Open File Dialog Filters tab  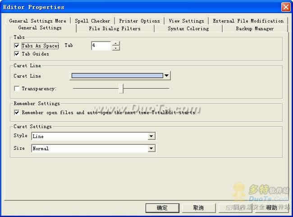point(115,28)
